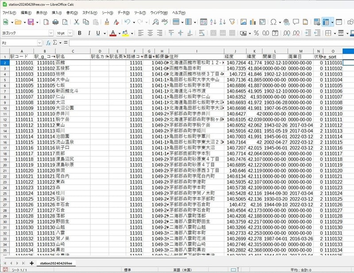Insert a comment
The image size is (354, 273).
click(x=296, y=22)
